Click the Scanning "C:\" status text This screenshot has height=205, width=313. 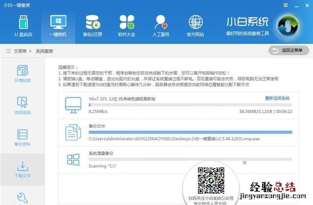coord(103,166)
